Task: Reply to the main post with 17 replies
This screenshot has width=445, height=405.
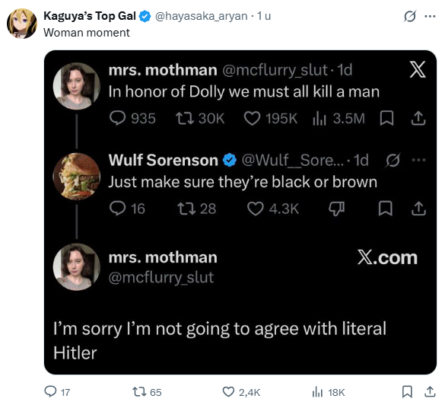Action: pos(57,392)
